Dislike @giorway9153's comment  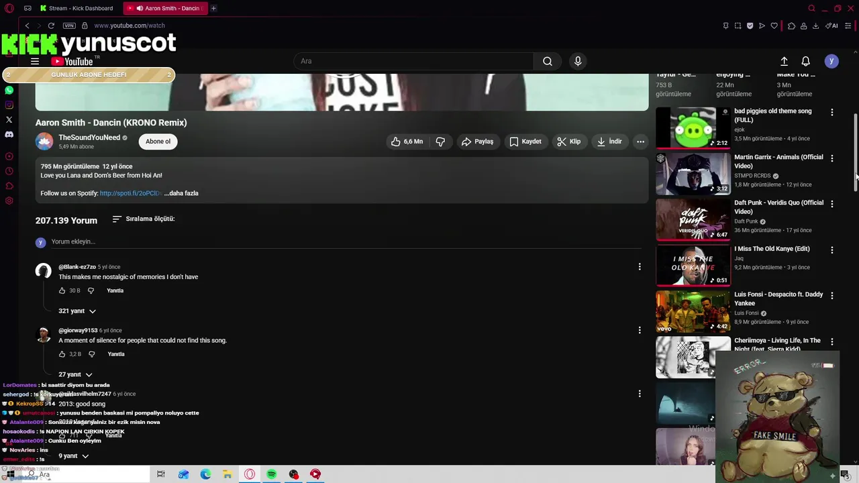pyautogui.click(x=92, y=354)
